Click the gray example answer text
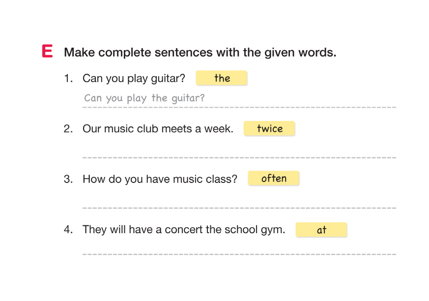The height and width of the screenshot is (301, 429). point(144,98)
